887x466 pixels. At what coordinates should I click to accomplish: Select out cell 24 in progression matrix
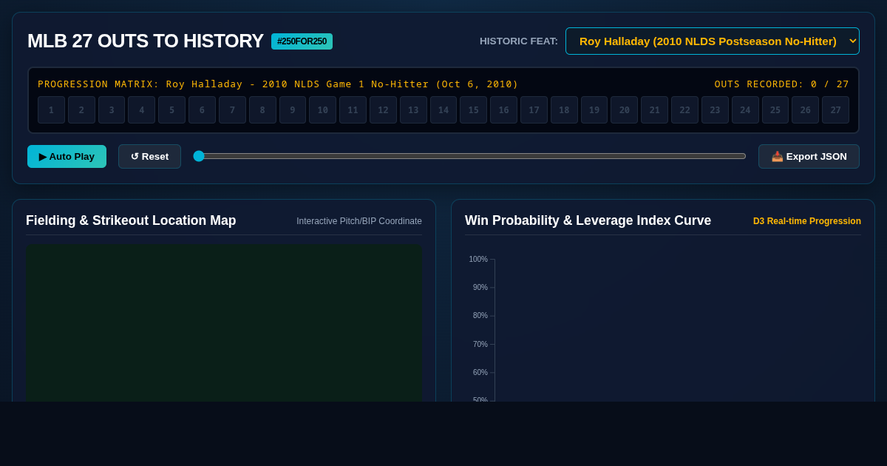pos(745,110)
